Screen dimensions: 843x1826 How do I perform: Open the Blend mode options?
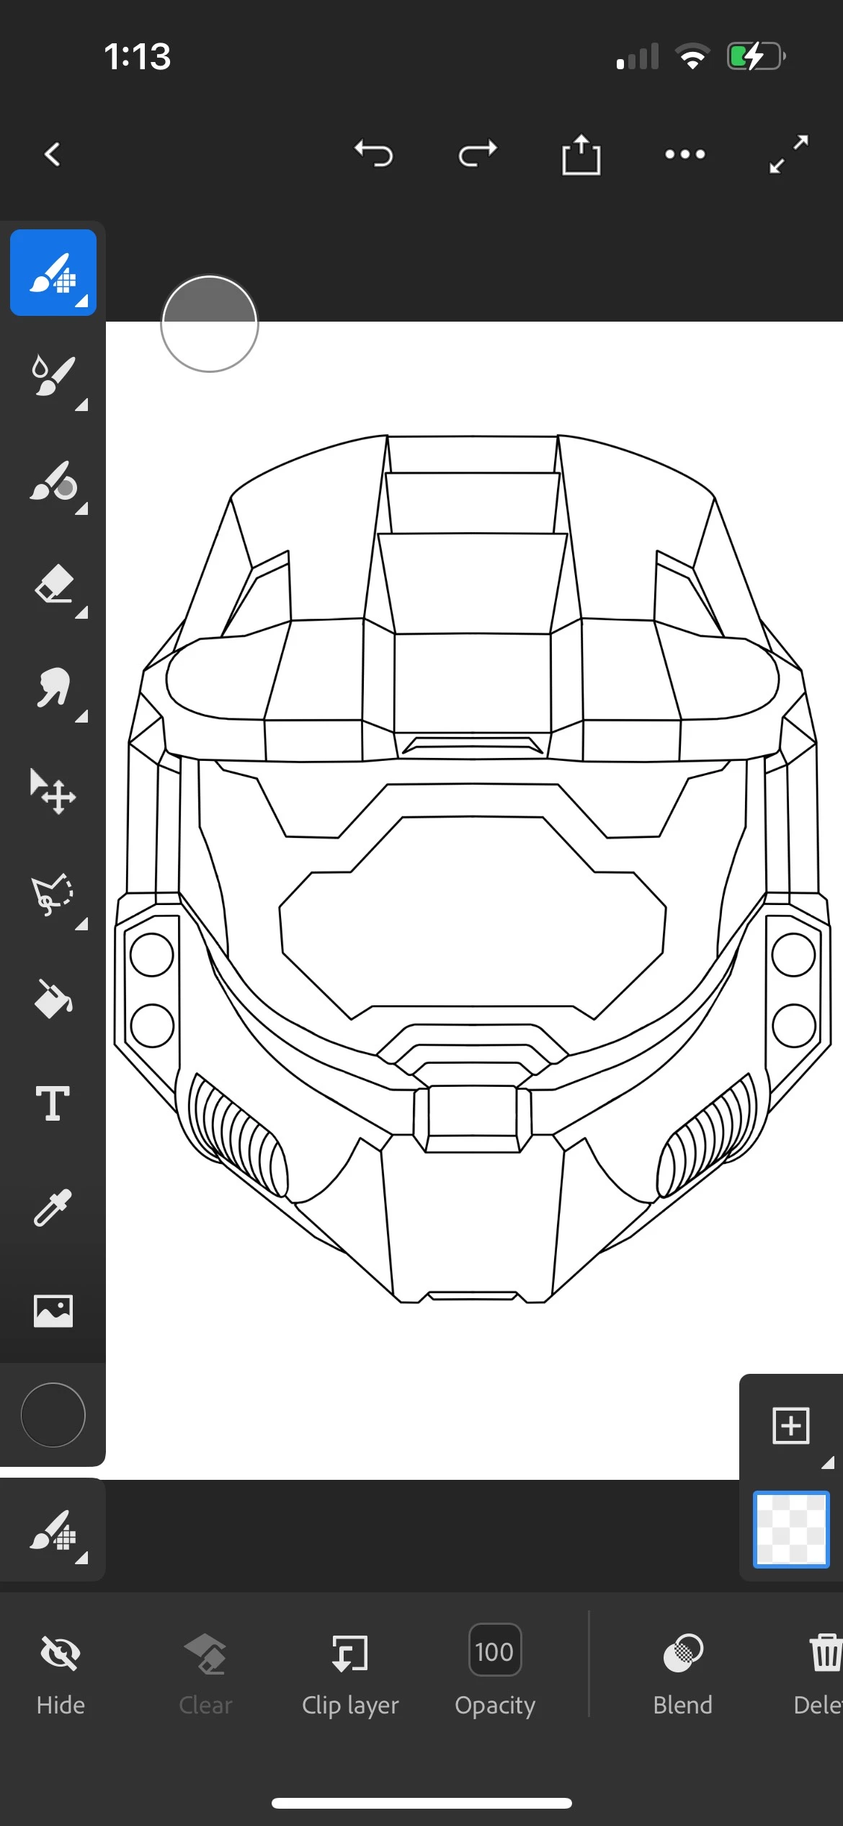(682, 1673)
